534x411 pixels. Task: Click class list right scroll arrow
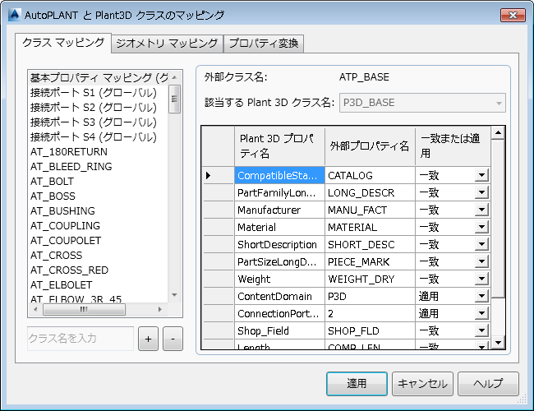click(x=159, y=309)
